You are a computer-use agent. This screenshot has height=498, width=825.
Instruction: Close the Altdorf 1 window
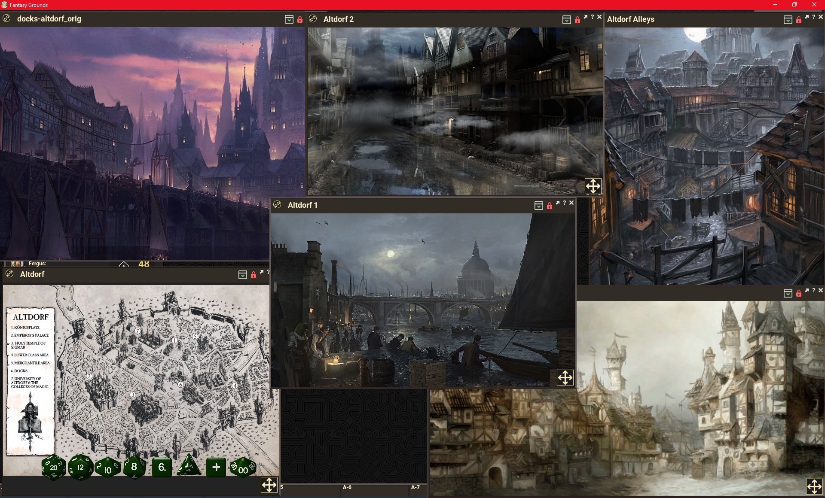(x=571, y=203)
